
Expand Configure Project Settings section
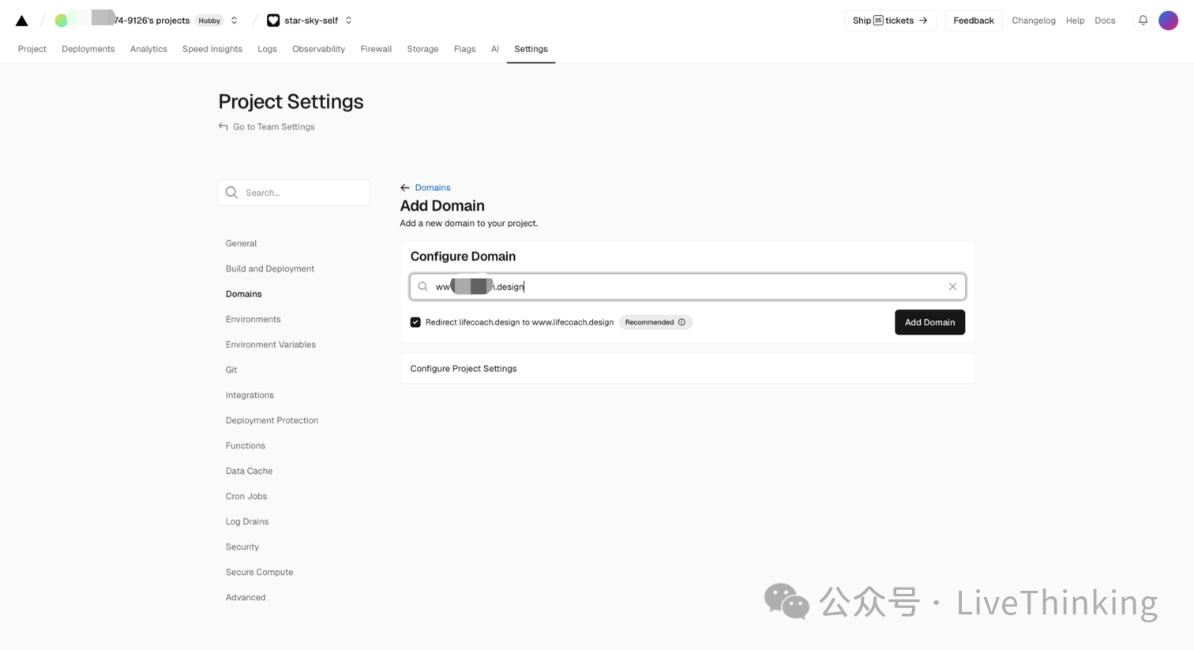[687, 369]
